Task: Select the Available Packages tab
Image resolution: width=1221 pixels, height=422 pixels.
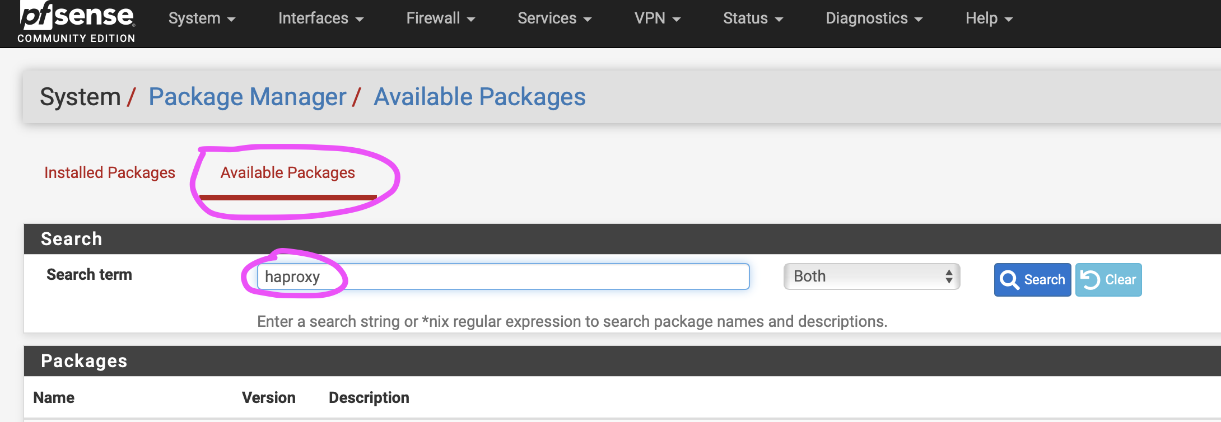Action: (287, 172)
